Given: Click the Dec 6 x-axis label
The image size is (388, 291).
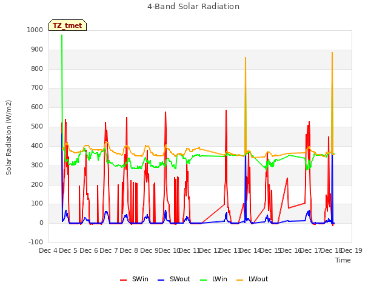Looking at the screenshot, I should point(89,250).
